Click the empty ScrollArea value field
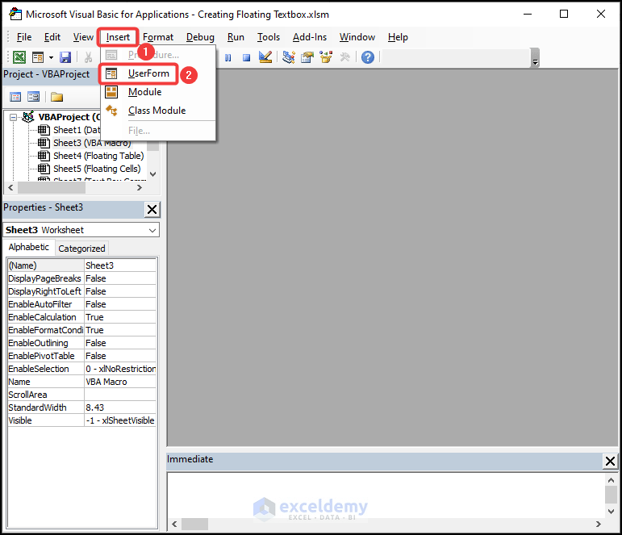Image resolution: width=622 pixels, height=535 pixels. [120, 395]
